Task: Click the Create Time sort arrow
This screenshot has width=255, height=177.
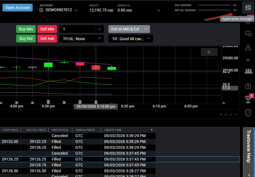Action: pyautogui.click(x=152, y=130)
